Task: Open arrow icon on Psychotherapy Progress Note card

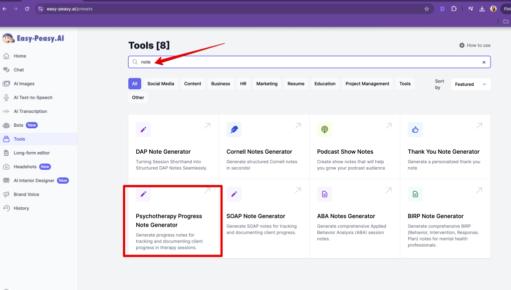Action: click(x=207, y=191)
